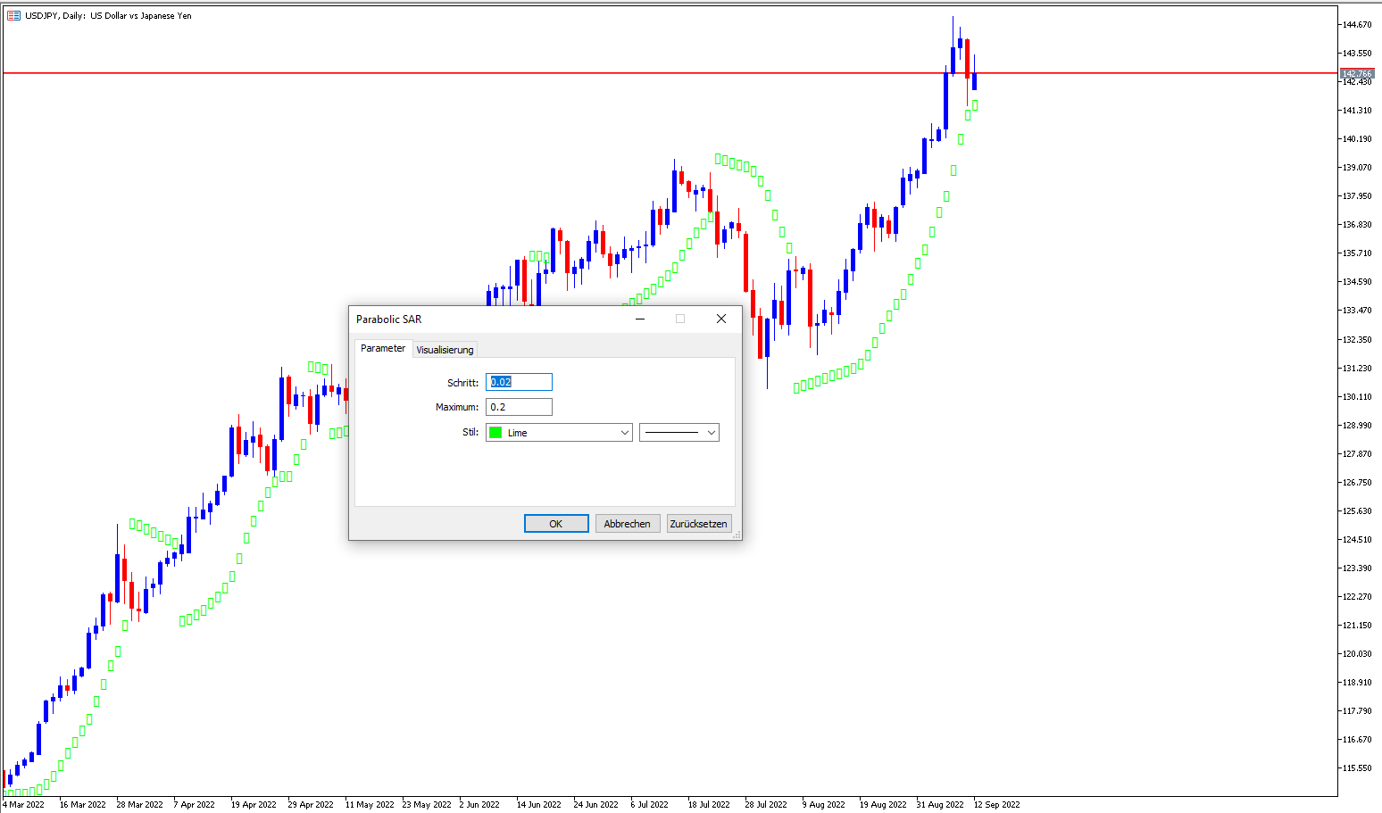
Task: Open the Lime color dropdown
Action: point(559,433)
